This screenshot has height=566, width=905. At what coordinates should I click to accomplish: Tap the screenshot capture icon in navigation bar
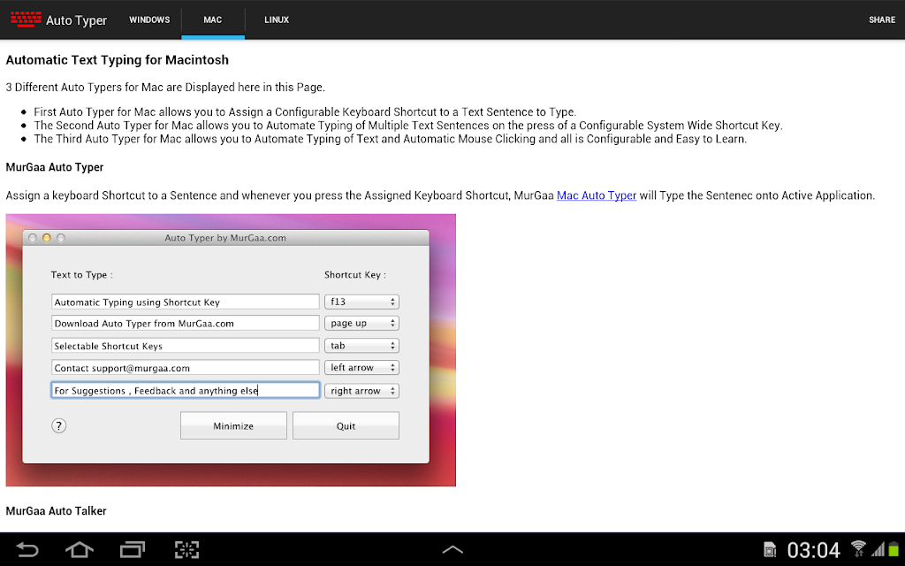coord(186,549)
